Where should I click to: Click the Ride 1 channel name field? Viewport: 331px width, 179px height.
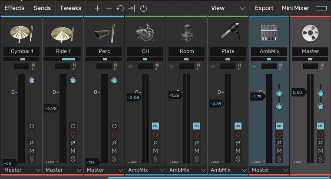click(x=62, y=51)
